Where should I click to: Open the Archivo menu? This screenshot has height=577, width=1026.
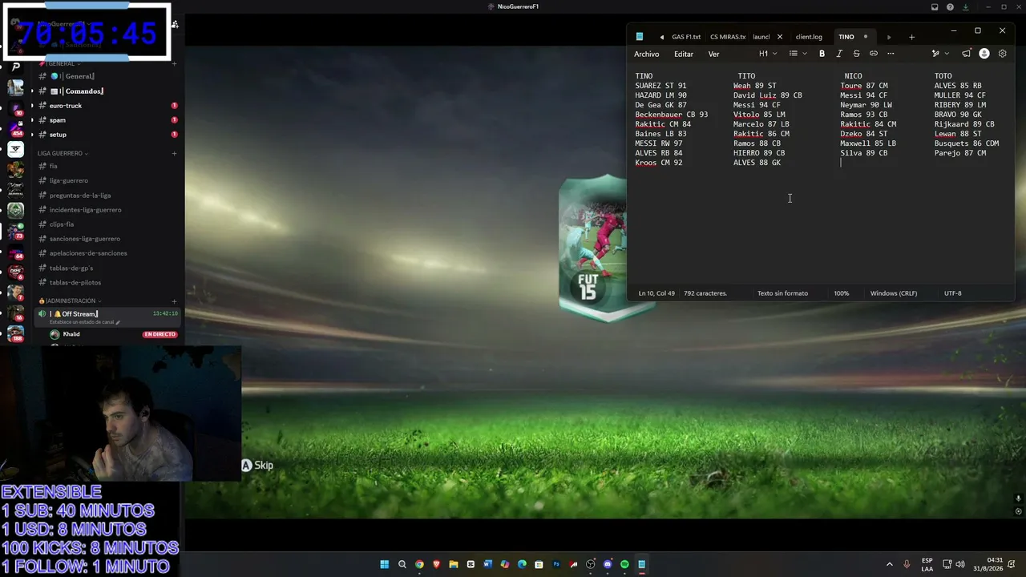click(x=646, y=54)
